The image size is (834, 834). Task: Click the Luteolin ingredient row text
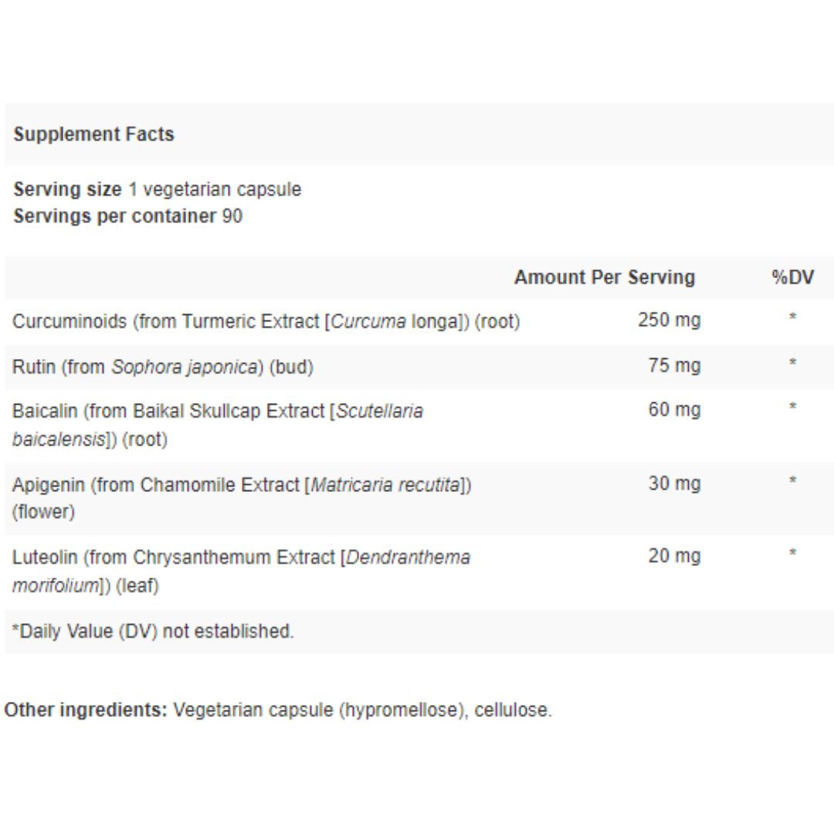pyautogui.click(x=241, y=571)
